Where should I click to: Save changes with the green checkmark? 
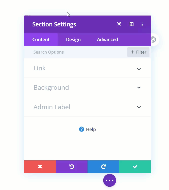pyautogui.click(x=135, y=166)
